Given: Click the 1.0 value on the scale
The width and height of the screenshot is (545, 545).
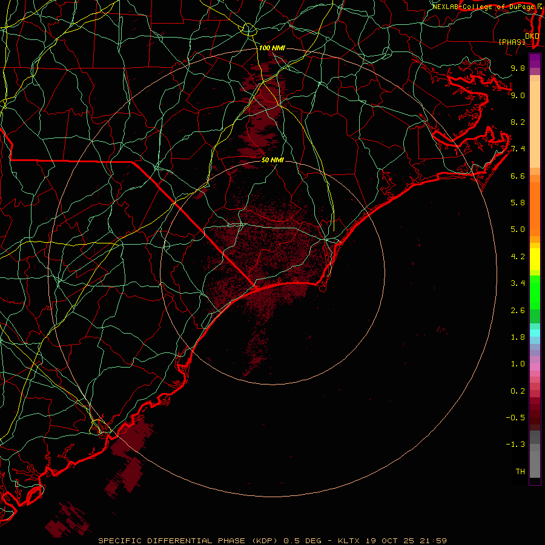Looking at the screenshot, I should point(518,364).
